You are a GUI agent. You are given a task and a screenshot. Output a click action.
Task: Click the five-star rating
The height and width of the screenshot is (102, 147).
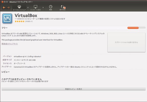(x=20, y=21)
